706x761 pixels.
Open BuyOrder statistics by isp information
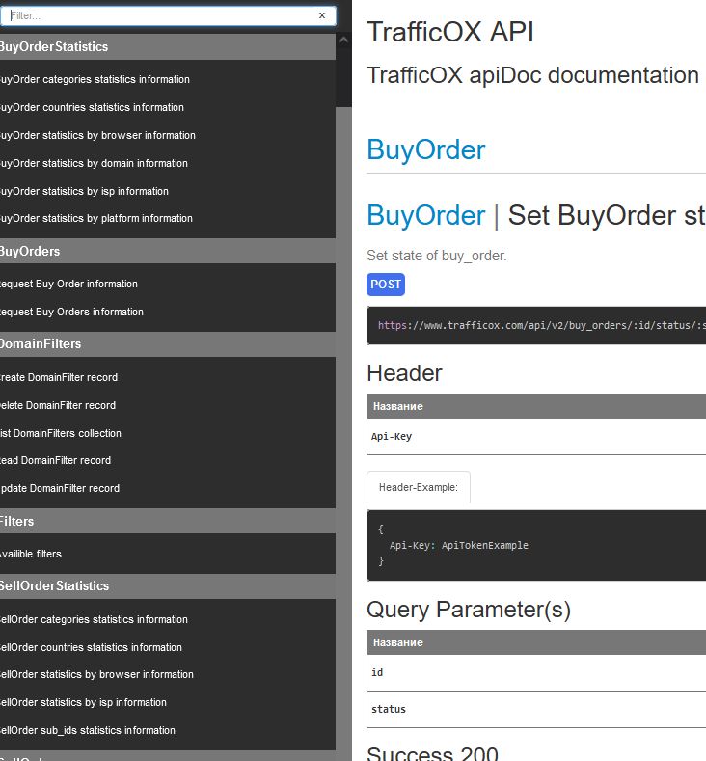(84, 192)
